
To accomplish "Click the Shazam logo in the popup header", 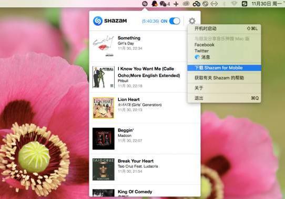I will coord(110,21).
